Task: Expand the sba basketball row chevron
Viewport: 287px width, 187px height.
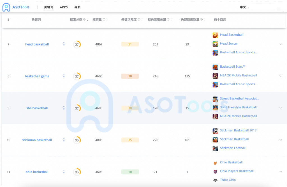Action: pyautogui.click(x=281, y=108)
